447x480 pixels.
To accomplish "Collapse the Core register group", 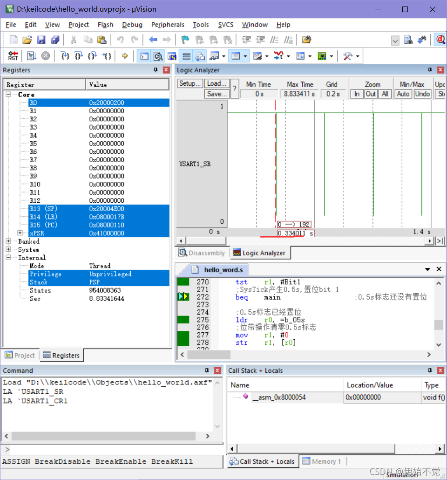I will point(8,94).
